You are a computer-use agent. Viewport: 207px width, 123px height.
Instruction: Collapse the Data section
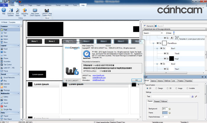pyautogui.click(x=18, y=113)
